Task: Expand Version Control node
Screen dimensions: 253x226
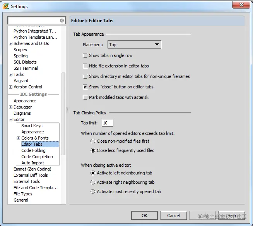Action: (x=10, y=87)
